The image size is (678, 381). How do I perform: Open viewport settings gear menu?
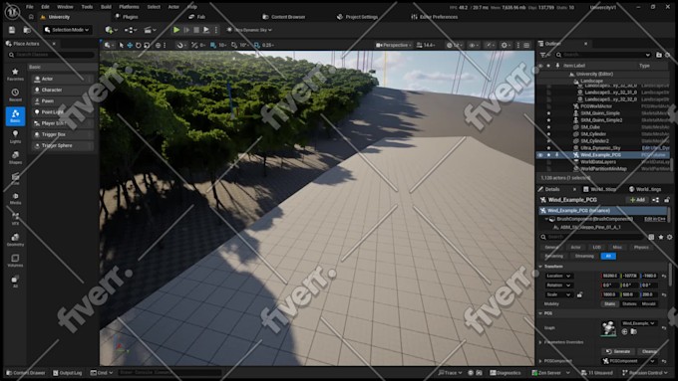tap(505, 45)
